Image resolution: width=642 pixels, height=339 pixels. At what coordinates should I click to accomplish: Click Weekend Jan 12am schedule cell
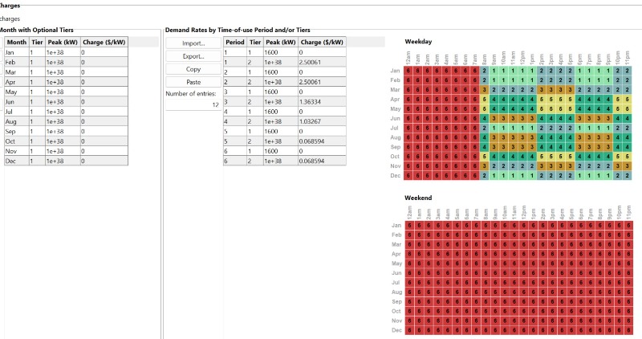(409, 225)
